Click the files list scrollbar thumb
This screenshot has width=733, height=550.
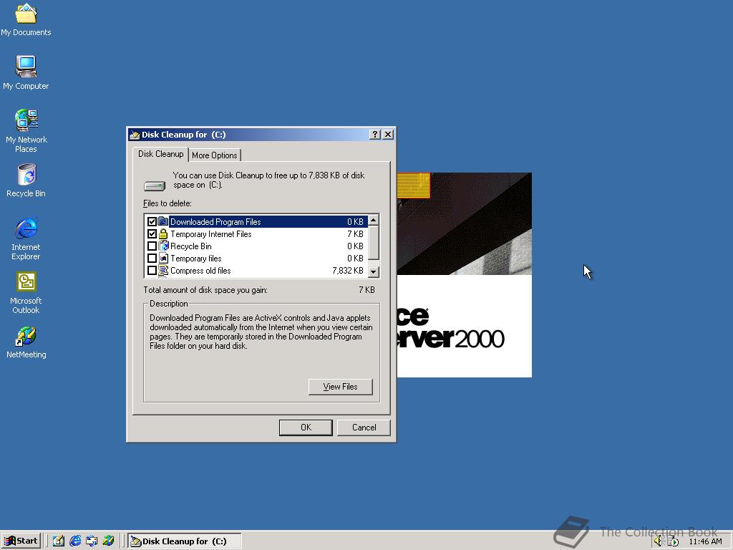tap(374, 242)
